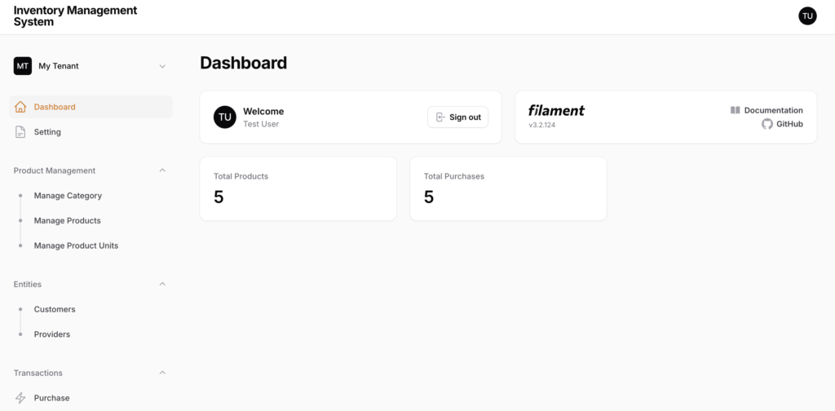Screen dimensions: 835x411
Task: Click the Sign out button
Action: click(458, 117)
